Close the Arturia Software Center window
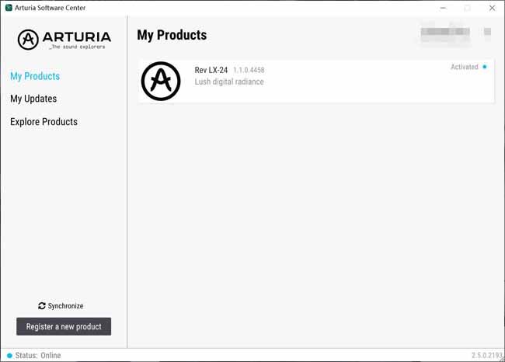The width and height of the screenshot is (505, 362). tap(492, 8)
